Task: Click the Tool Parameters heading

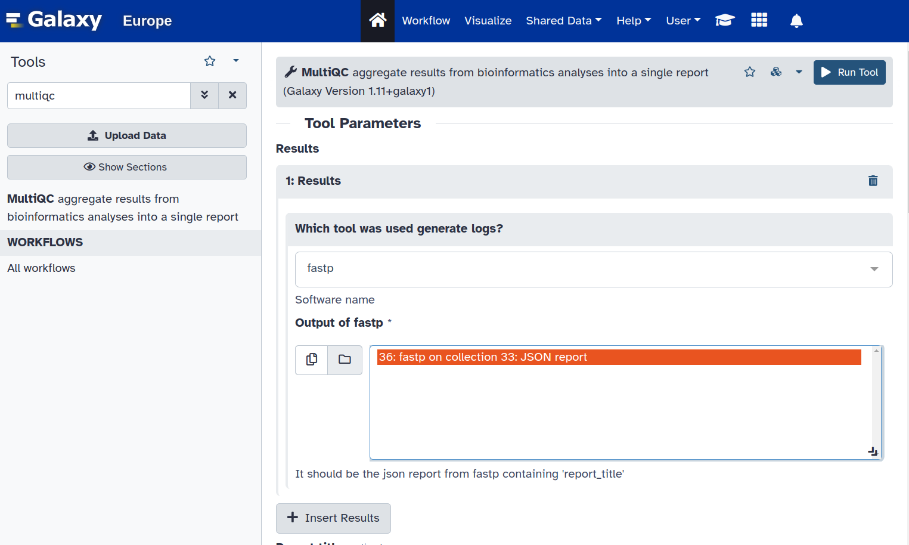Action: click(x=362, y=123)
